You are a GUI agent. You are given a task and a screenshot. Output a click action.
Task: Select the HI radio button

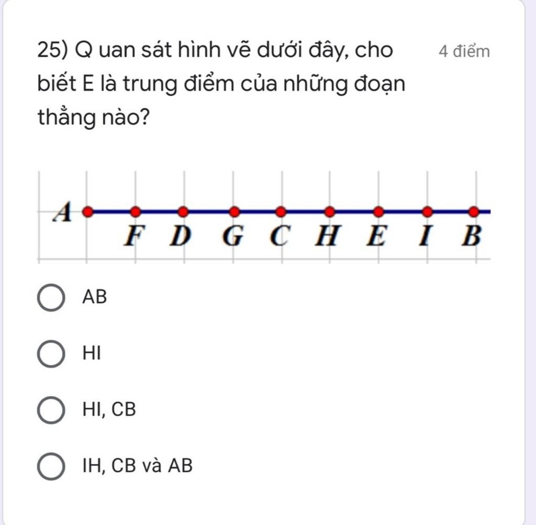51,354
